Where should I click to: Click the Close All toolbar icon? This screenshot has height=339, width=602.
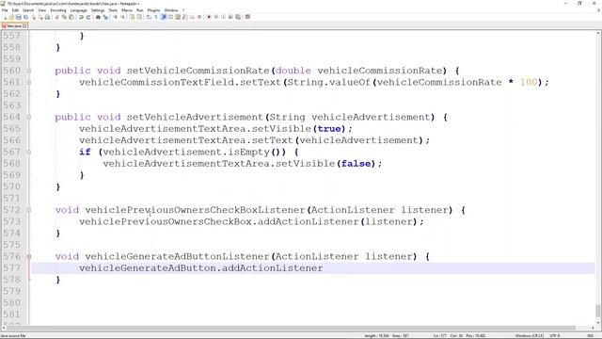40,17
